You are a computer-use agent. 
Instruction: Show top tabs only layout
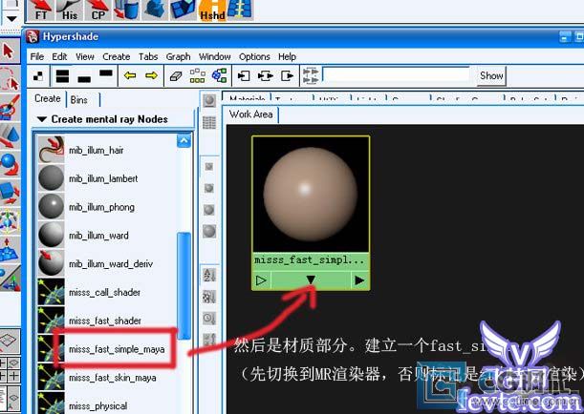(x=106, y=72)
